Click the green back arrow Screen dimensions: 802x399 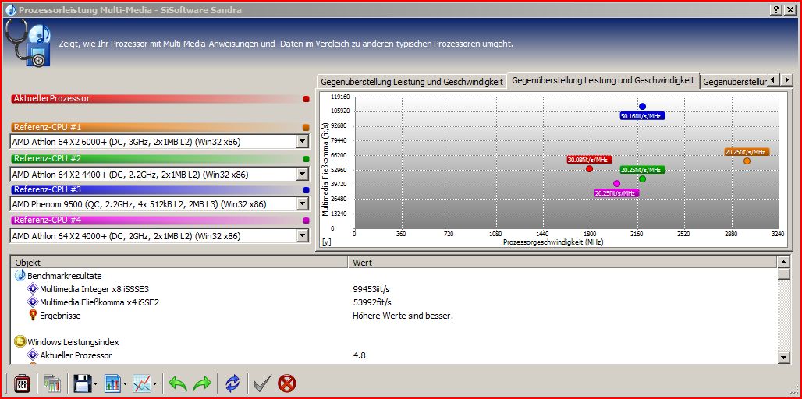pos(177,383)
